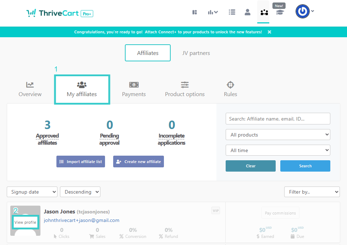Open the dashboard grid icon in header
347x245 pixels.
(194, 12)
